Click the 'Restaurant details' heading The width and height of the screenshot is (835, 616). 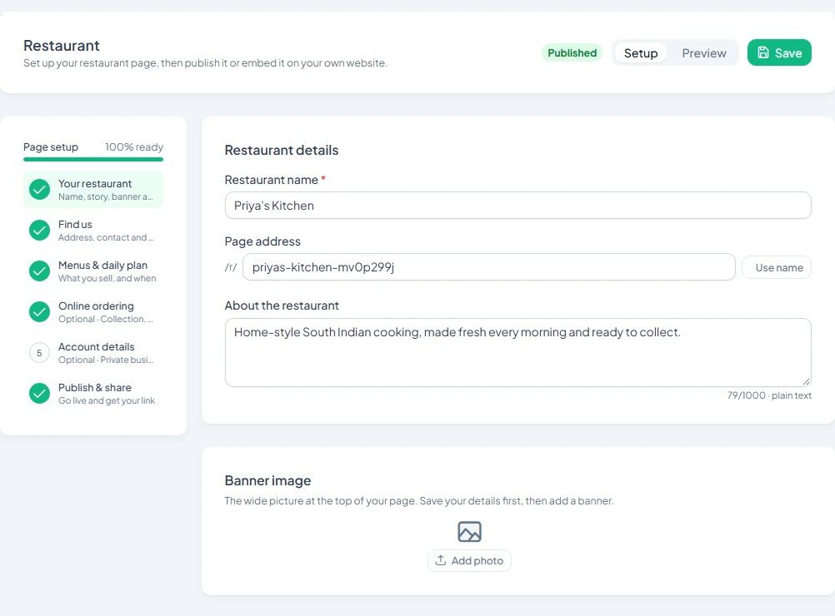tap(281, 150)
